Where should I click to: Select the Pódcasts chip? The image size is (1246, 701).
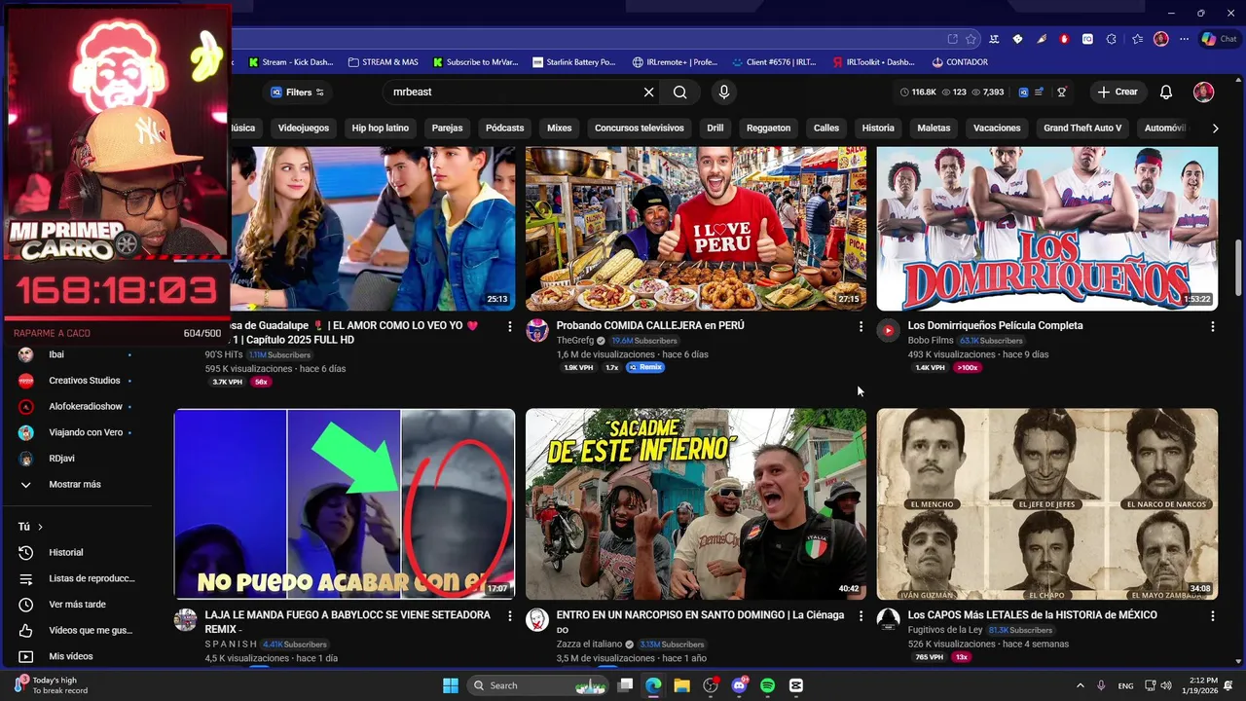(504, 129)
